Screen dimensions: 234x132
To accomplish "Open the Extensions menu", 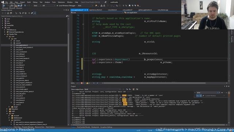I will coord(61,2).
